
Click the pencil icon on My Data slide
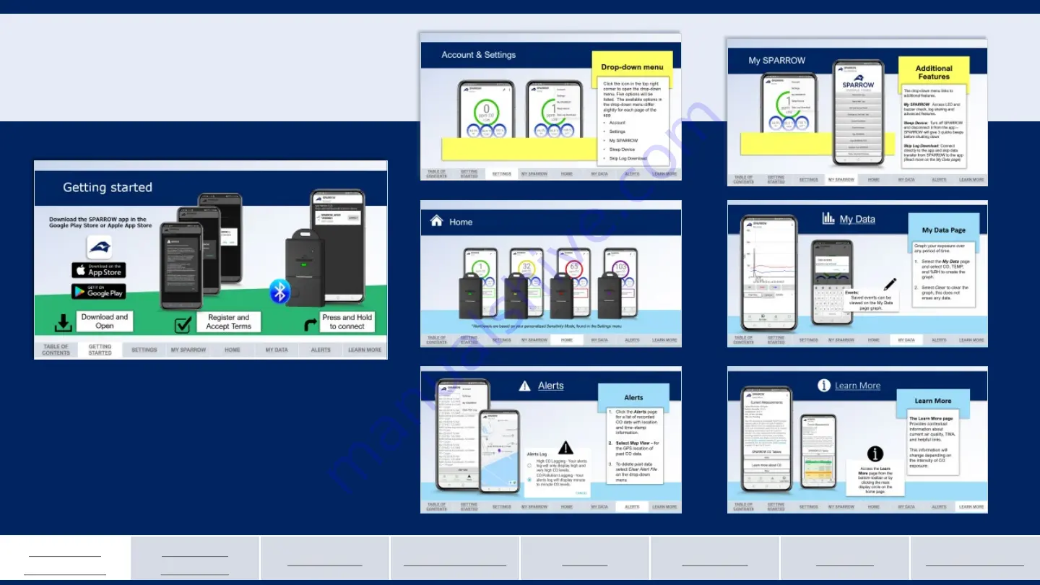tap(890, 285)
